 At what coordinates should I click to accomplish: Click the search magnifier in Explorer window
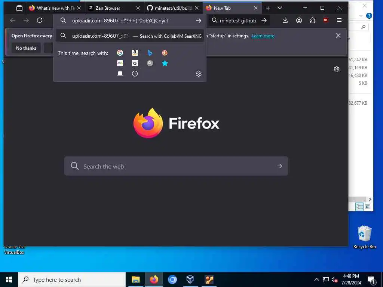363,27
